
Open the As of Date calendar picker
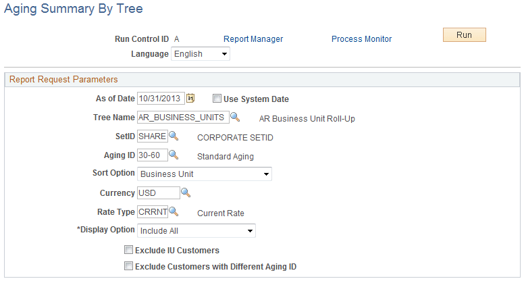pyautogui.click(x=190, y=99)
